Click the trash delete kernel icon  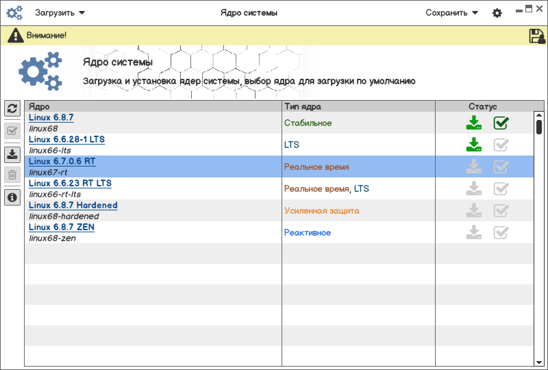[12, 175]
